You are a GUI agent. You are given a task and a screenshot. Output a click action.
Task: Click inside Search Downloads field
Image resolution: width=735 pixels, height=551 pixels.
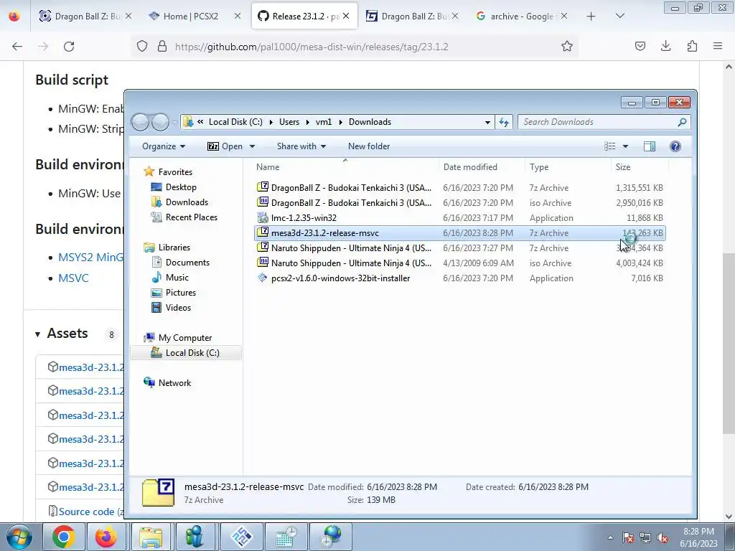[604, 122]
